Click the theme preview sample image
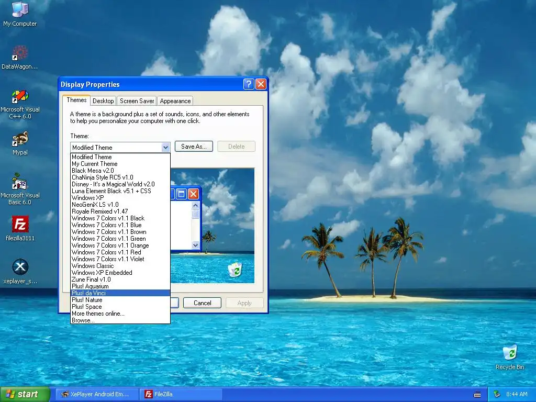 pyautogui.click(x=213, y=226)
